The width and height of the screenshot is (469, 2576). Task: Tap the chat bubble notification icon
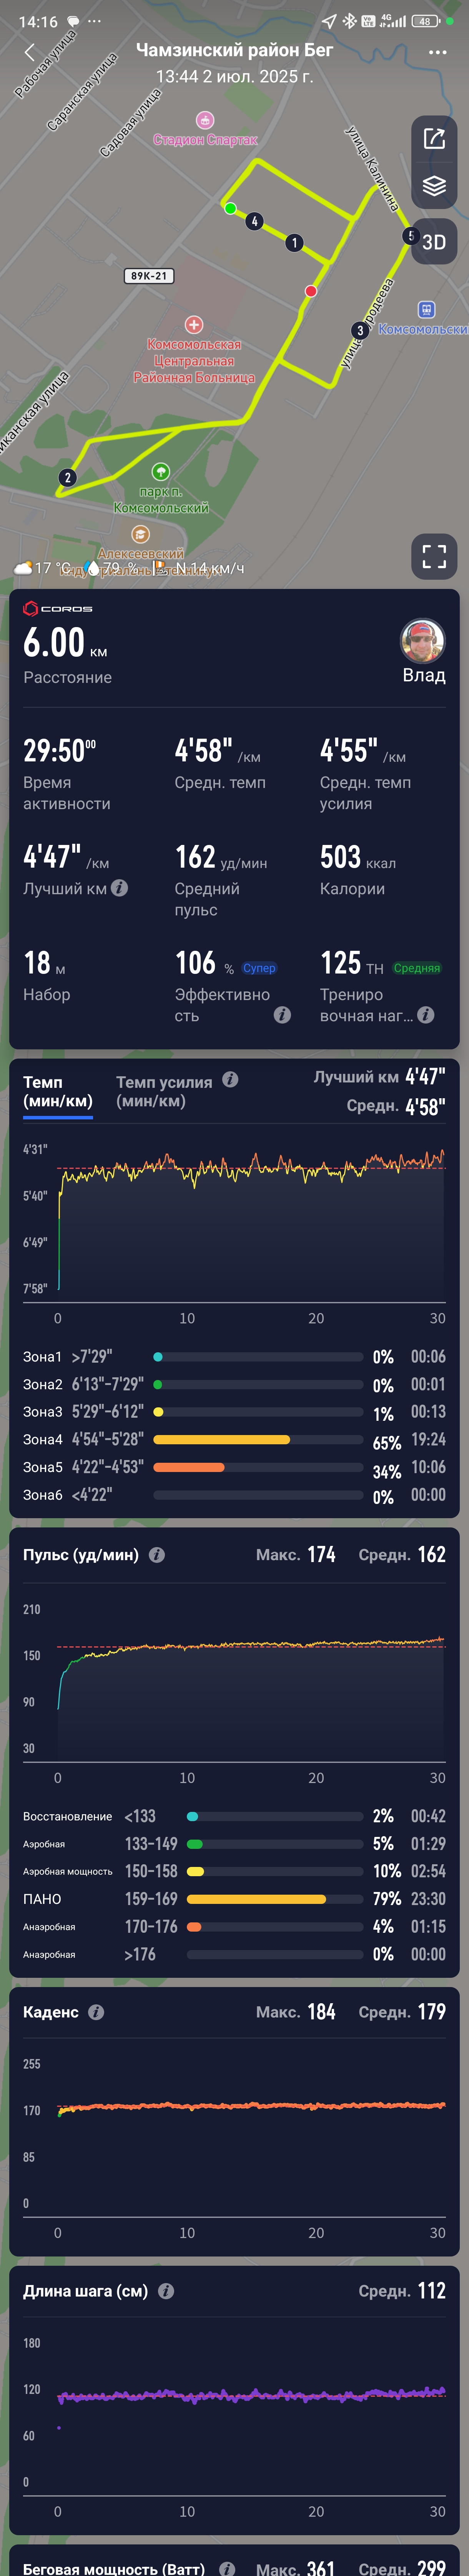[x=73, y=21]
